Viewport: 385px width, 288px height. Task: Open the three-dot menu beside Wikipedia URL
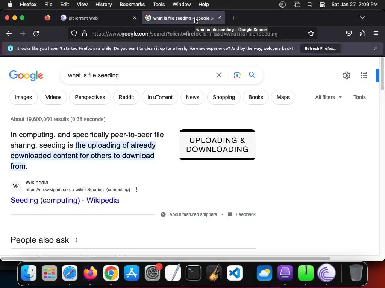(136, 190)
